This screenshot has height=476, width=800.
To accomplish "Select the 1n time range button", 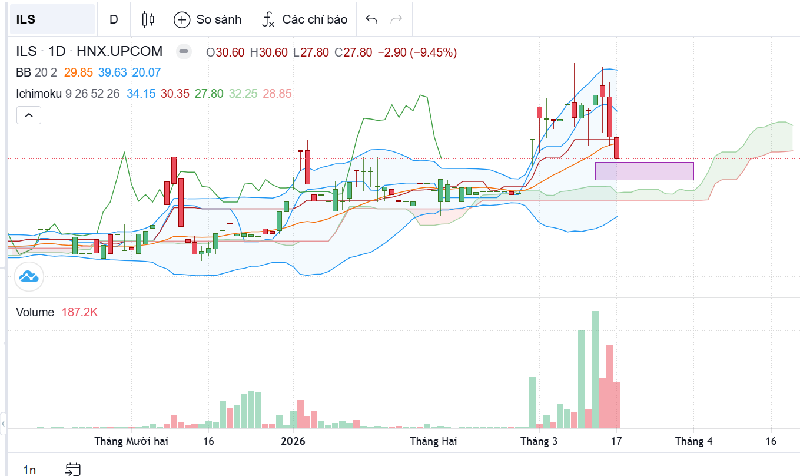I will (29, 470).
